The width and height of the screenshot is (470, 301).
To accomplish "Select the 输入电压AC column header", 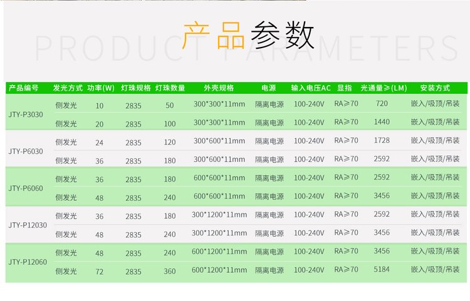I will pos(311,88).
